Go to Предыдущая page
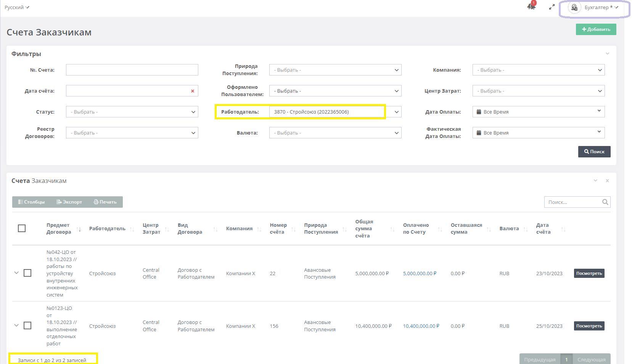The height and width of the screenshot is (364, 632). point(540,359)
